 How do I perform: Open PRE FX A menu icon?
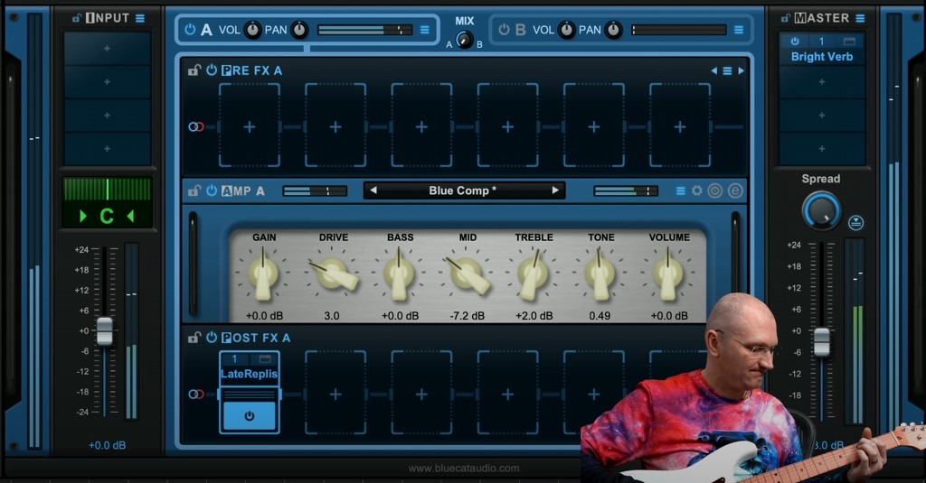point(728,70)
